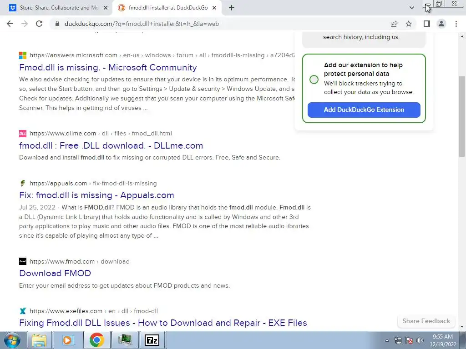Click the padlock site info icon

tap(57, 24)
